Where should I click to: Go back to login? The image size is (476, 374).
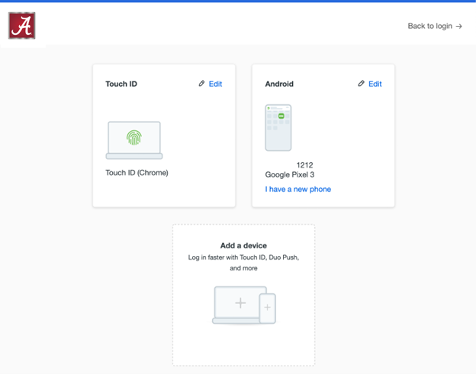click(435, 26)
